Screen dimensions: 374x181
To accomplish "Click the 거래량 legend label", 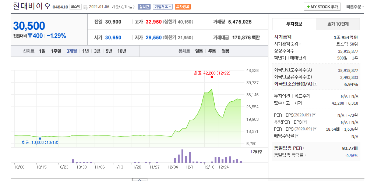I will coord(256,152).
